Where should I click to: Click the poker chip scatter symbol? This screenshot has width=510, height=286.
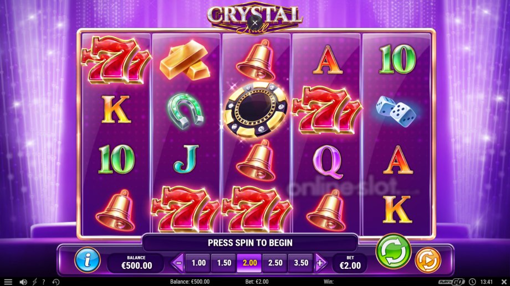point(256,110)
